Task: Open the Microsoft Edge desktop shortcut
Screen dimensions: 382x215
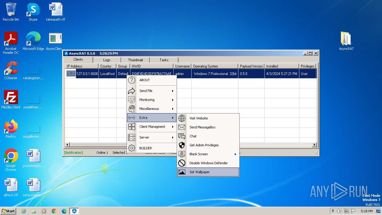Action: 33,41
